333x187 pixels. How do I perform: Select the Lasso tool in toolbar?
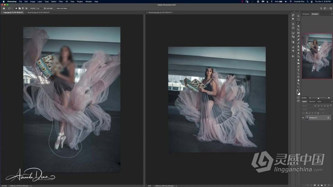pyautogui.click(x=298, y=23)
